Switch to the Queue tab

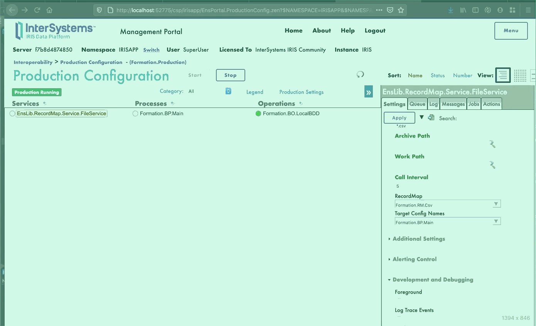point(417,104)
